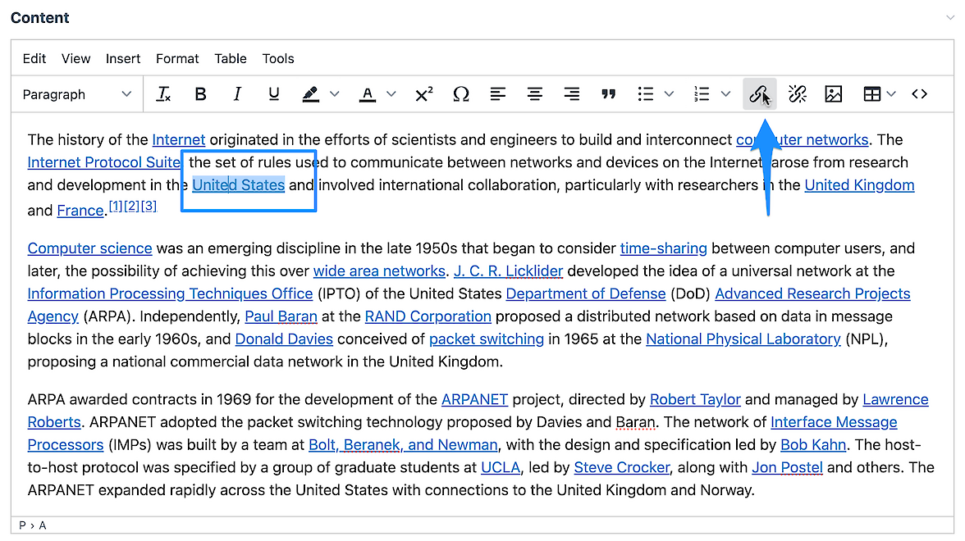Toggle Italic formatting

237,94
